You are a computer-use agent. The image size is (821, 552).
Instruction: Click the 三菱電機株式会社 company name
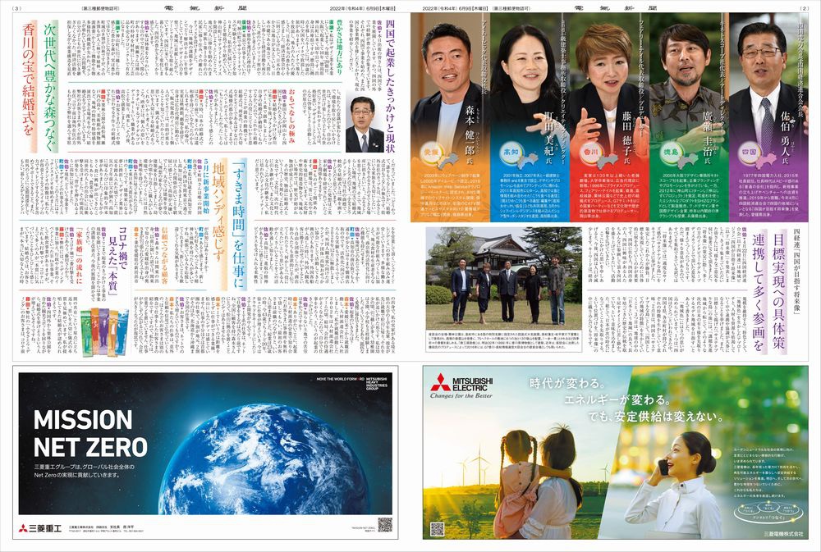click(x=782, y=534)
